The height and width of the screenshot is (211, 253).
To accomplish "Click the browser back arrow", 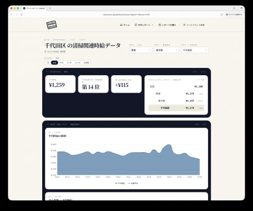I will pos(12,15).
